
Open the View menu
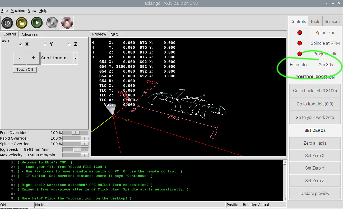coord(32,11)
